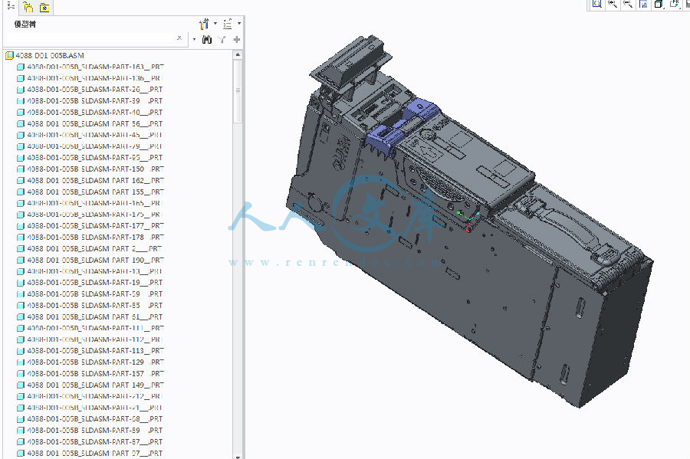The width and height of the screenshot is (690, 459).
Task: Switch to the Favorites folder tab
Action: pos(44,8)
